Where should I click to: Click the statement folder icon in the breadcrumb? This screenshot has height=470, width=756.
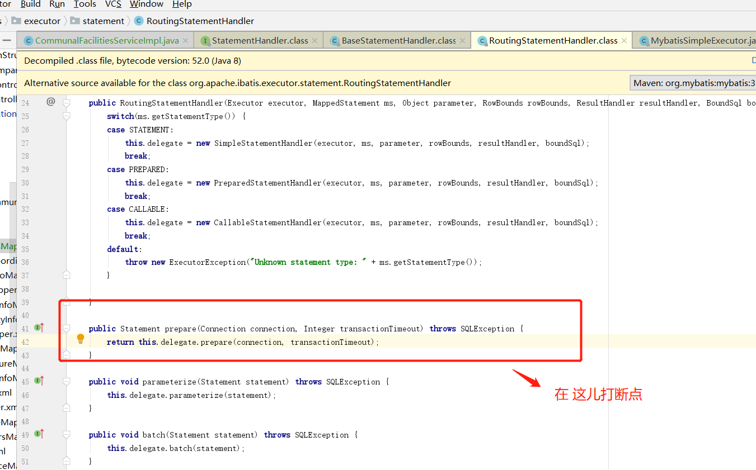(75, 21)
